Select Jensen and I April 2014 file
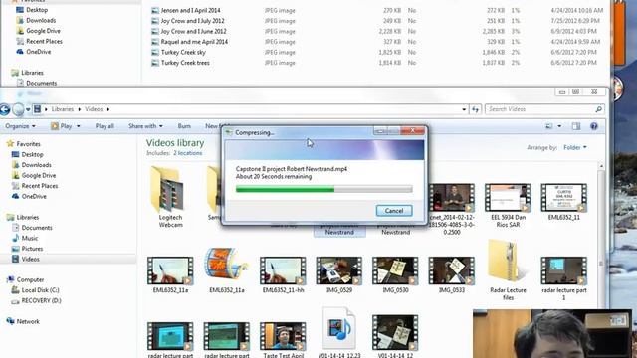The height and width of the screenshot is (358, 637). [x=190, y=10]
